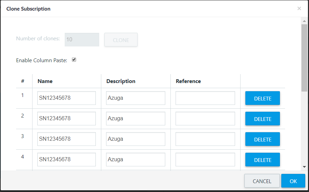Click the Reference field in row 1
The image size is (309, 192).
click(205, 98)
